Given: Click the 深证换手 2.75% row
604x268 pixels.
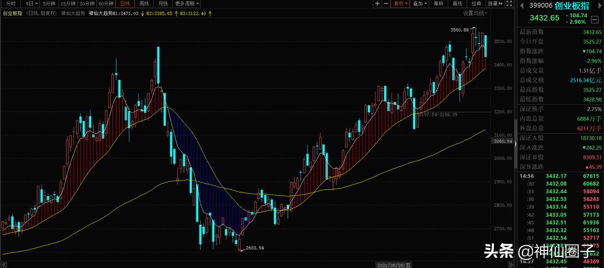Looking at the screenshot, I should tap(560, 109).
